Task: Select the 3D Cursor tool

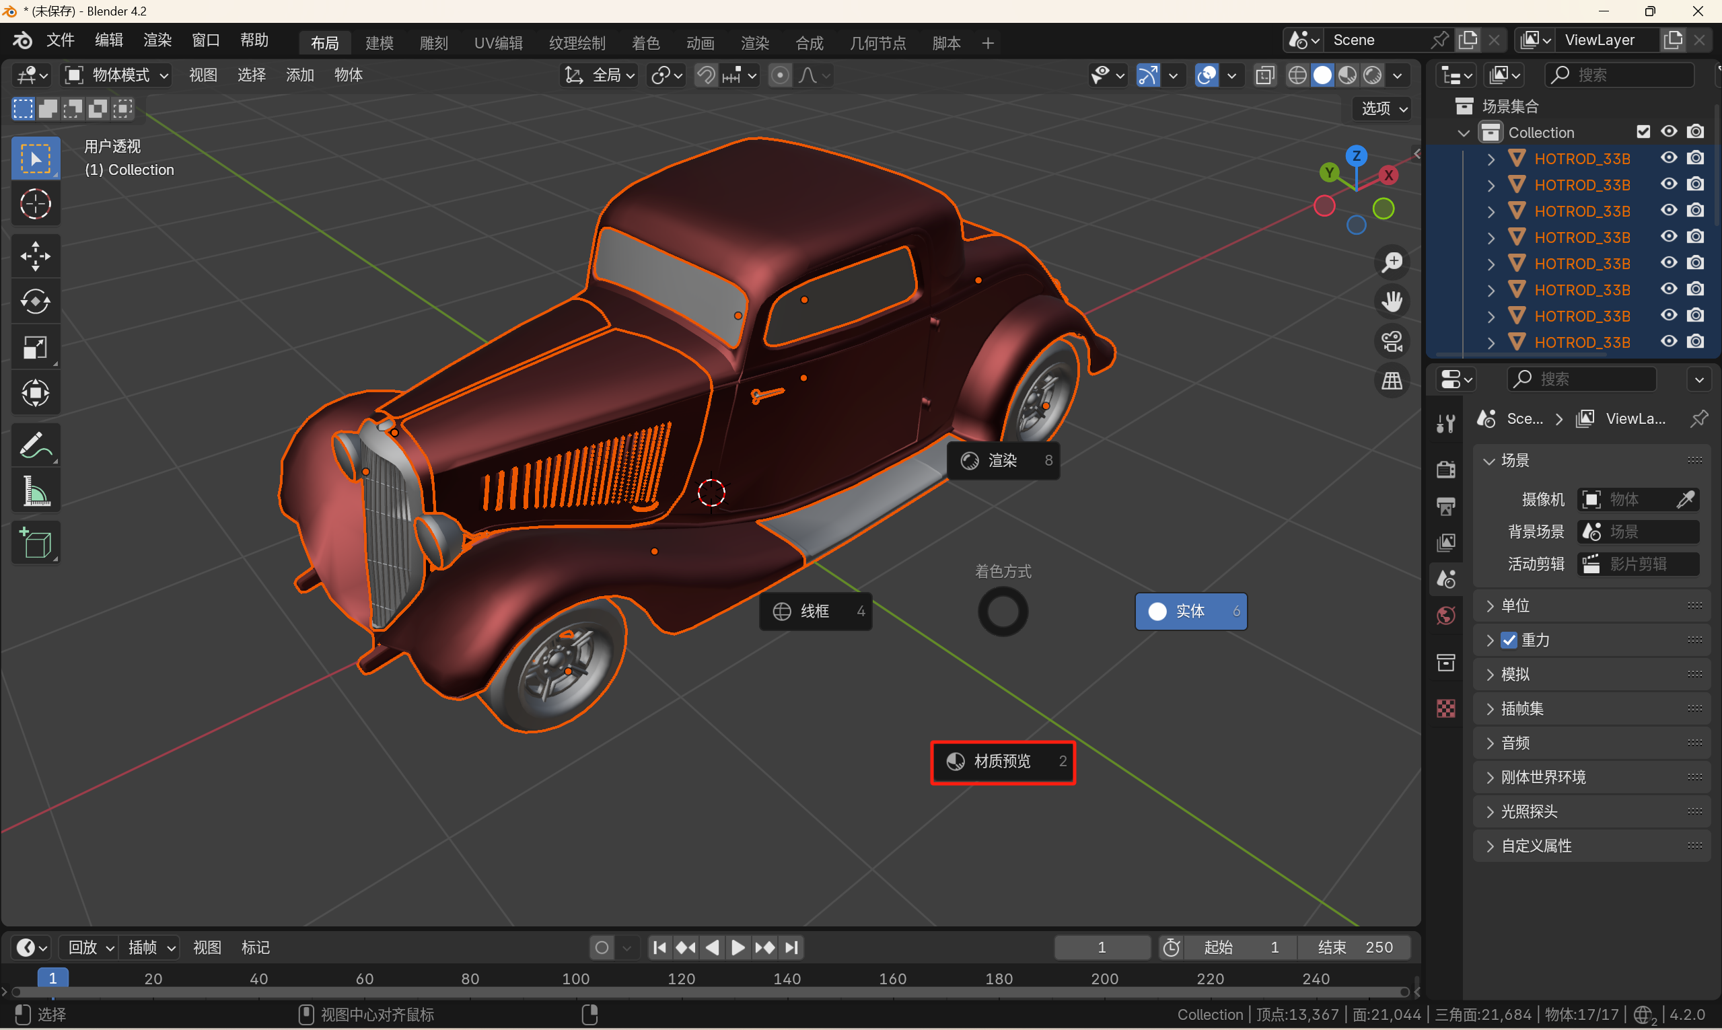Action: pos(36,204)
